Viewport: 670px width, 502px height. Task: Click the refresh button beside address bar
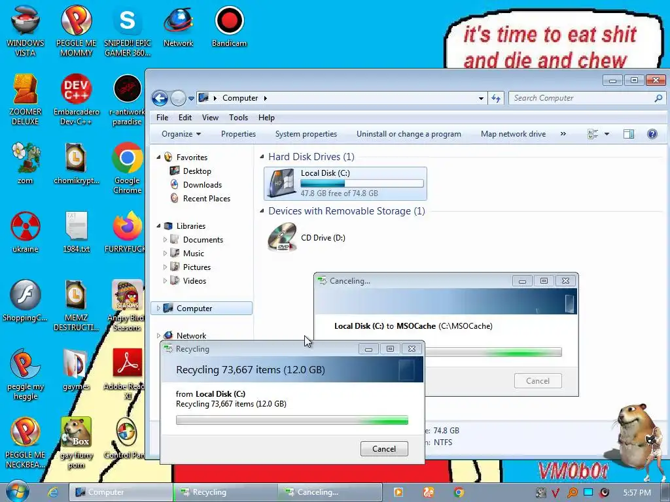tap(496, 98)
